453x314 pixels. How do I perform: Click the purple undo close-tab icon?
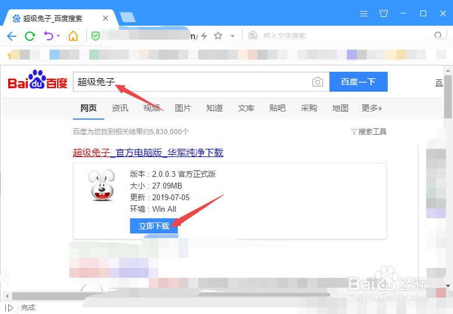[48, 36]
